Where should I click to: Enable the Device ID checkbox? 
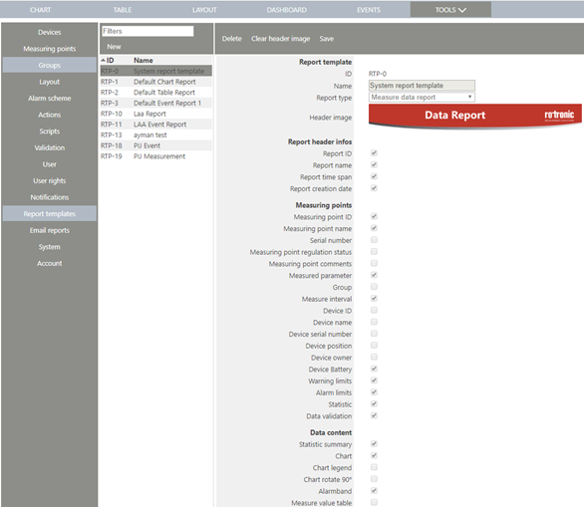pyautogui.click(x=374, y=310)
